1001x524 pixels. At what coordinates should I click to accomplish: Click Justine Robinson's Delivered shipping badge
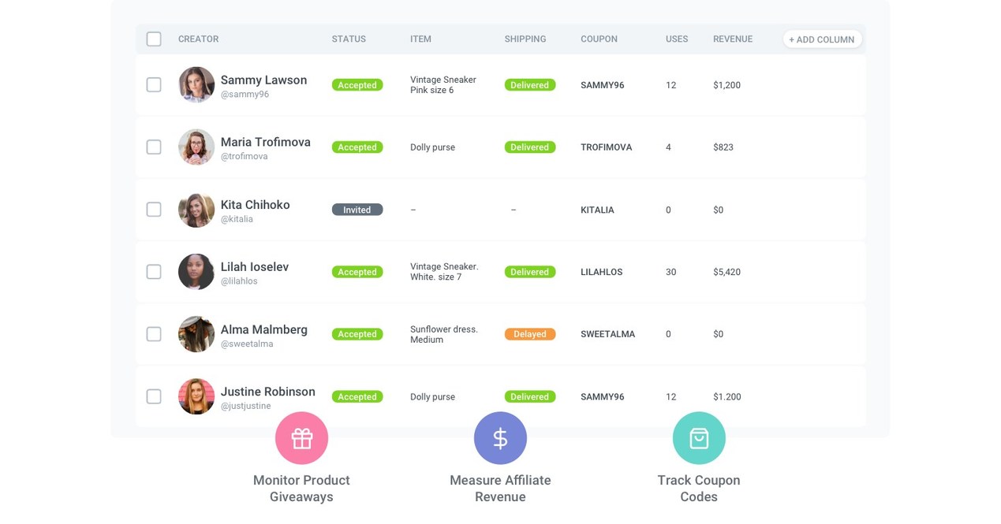(x=529, y=396)
